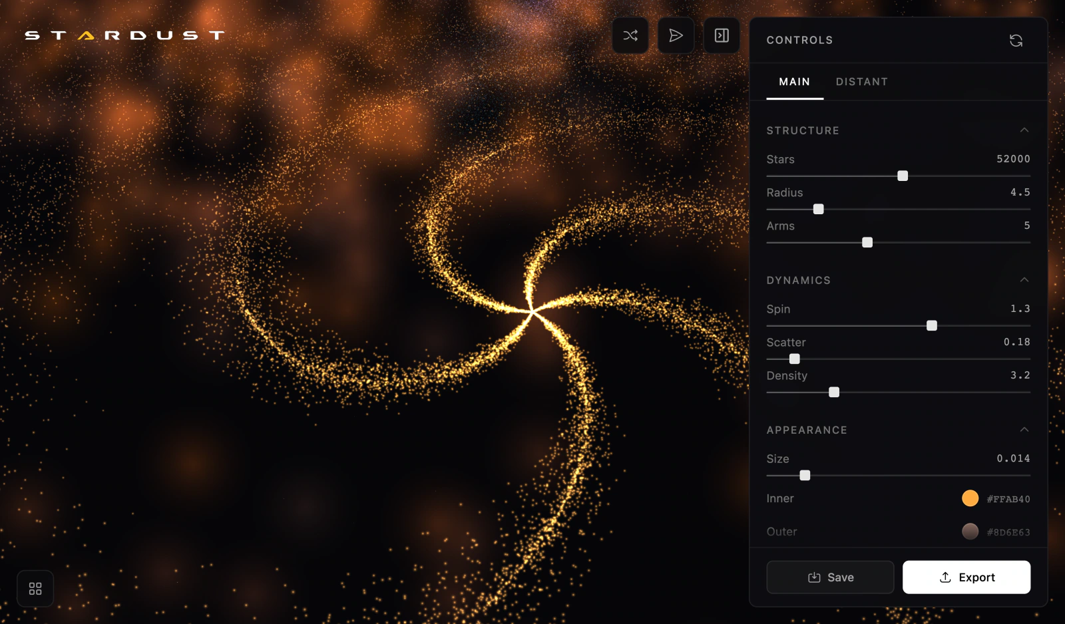Screen dimensions: 1065x624
Task: Collapse the Structure section
Action: [x=1024, y=130]
